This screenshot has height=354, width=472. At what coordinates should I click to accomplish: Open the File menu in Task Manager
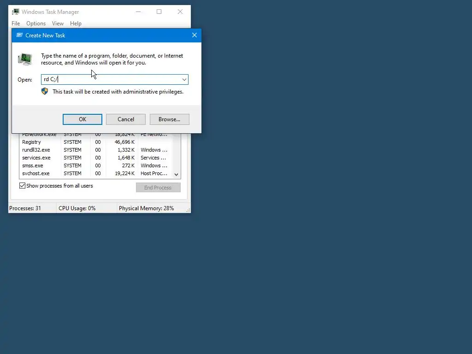[16, 24]
